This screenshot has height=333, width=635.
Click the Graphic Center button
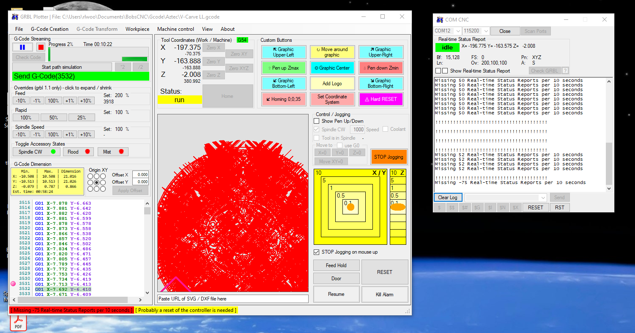click(x=332, y=68)
